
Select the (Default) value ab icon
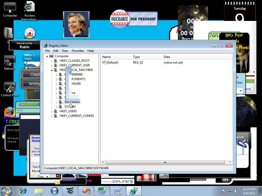(104, 62)
